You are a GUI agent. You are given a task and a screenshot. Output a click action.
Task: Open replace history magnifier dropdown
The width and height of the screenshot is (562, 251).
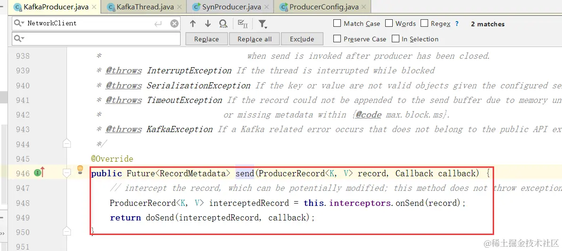pyautogui.click(x=19, y=38)
